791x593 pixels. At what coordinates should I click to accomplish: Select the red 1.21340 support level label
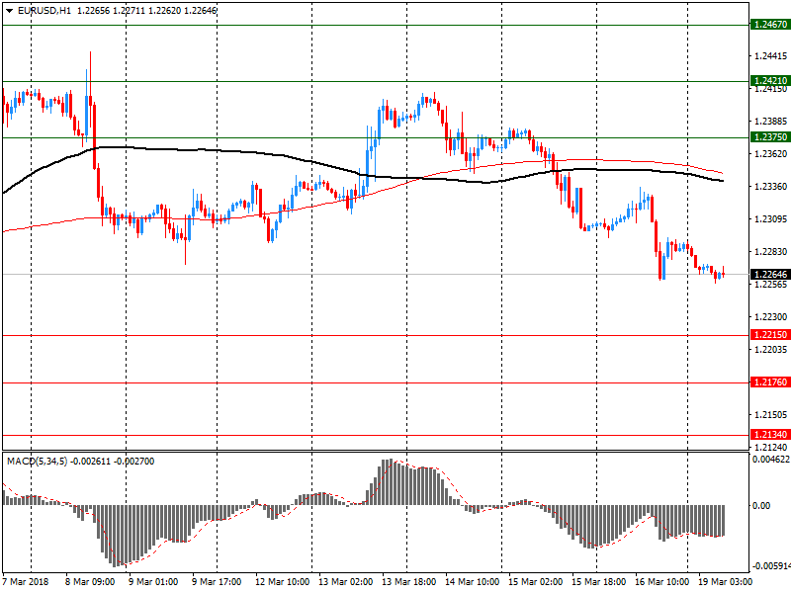pyautogui.click(x=768, y=434)
